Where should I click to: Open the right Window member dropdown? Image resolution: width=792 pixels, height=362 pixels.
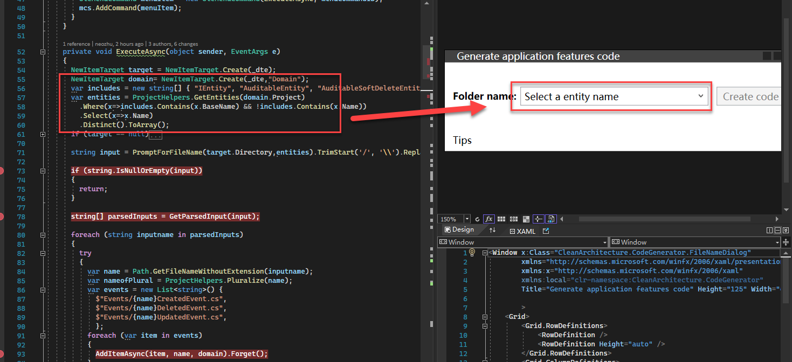(x=695, y=242)
